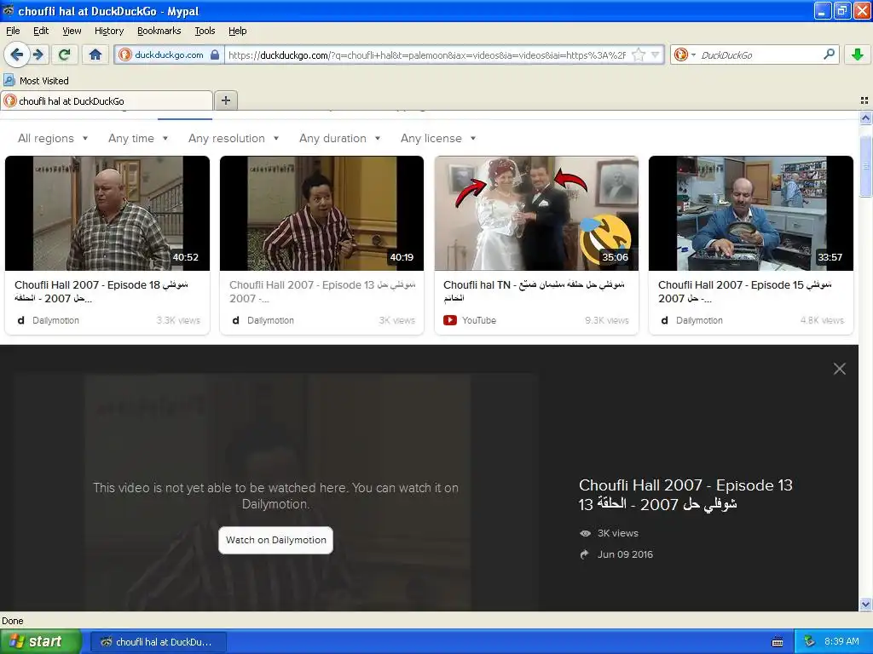Image resolution: width=873 pixels, height=654 pixels.
Task: Open Episode 18 video thumbnail
Action: pos(107,214)
